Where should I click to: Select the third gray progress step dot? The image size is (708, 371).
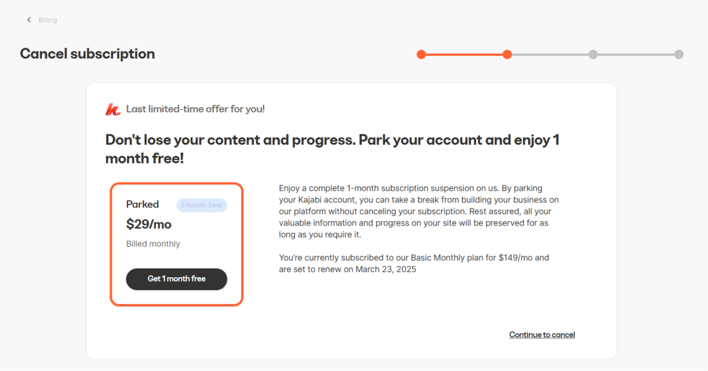coord(593,55)
